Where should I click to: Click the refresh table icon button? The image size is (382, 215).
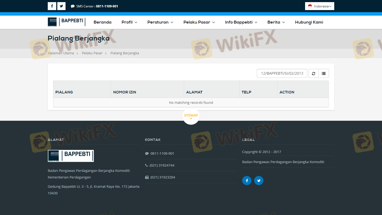click(x=313, y=73)
